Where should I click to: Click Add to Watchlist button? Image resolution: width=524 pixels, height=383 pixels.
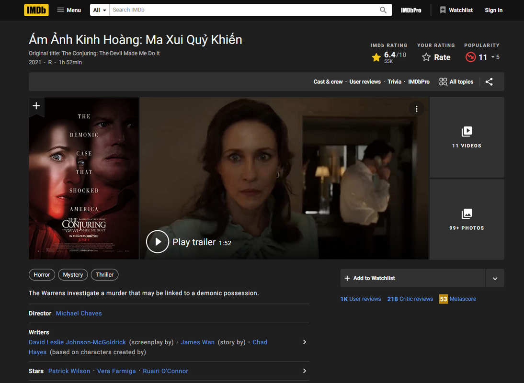tap(412, 278)
